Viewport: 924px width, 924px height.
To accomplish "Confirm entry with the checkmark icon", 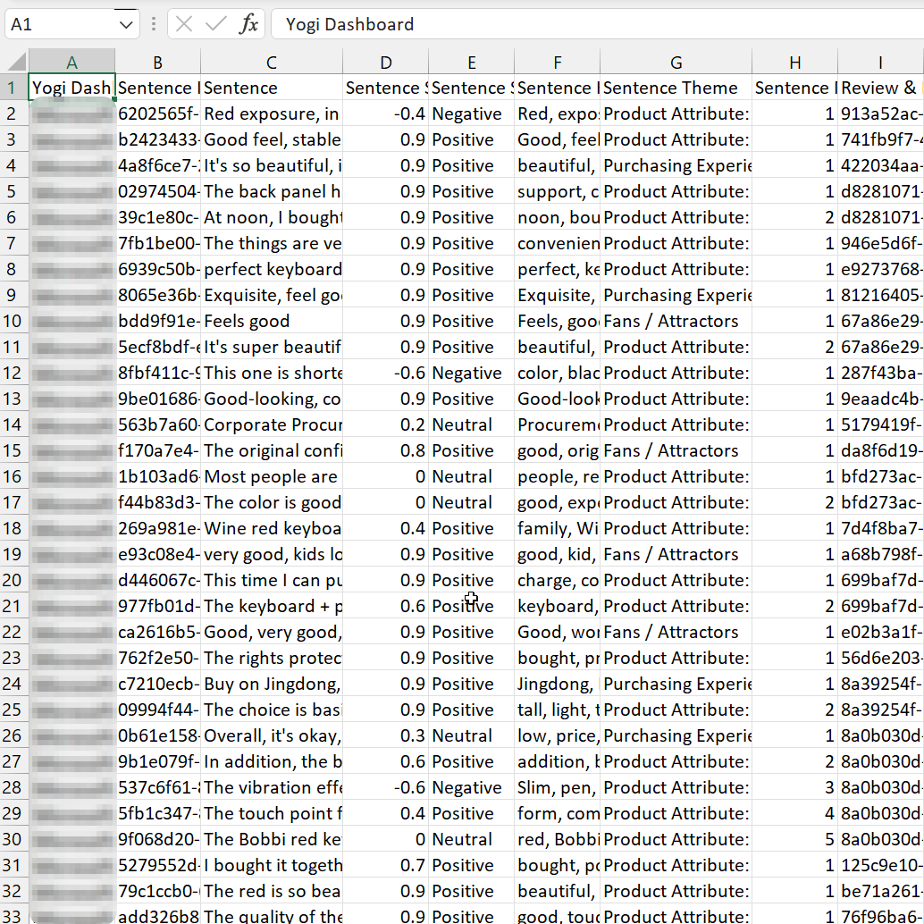I will point(215,25).
